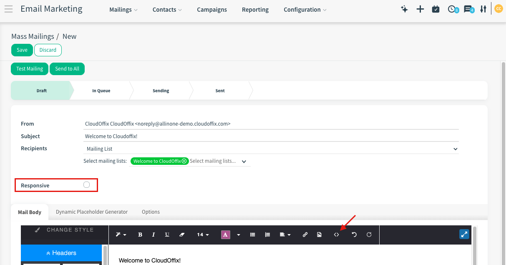Click the Discard button
Screen dimensions: 506x265
(x=48, y=50)
